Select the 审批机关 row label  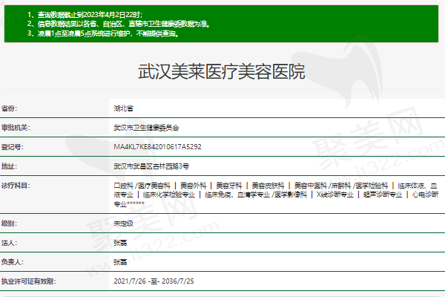tap(15, 128)
